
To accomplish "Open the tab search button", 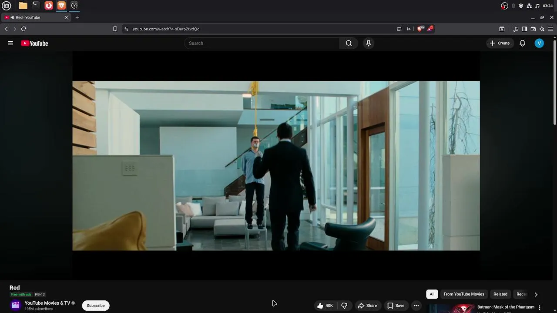I will point(502,29).
